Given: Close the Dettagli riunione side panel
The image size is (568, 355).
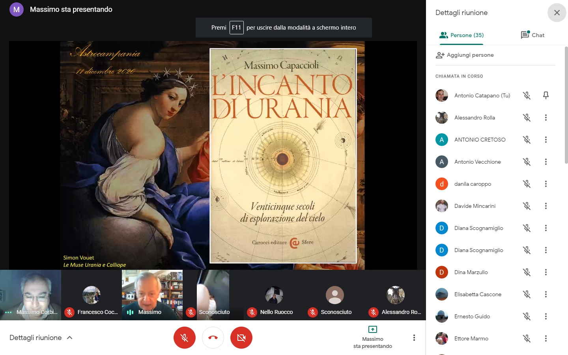Looking at the screenshot, I should [557, 13].
